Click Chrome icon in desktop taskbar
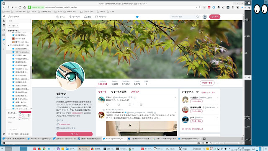268x151 pixels. click(44, 149)
